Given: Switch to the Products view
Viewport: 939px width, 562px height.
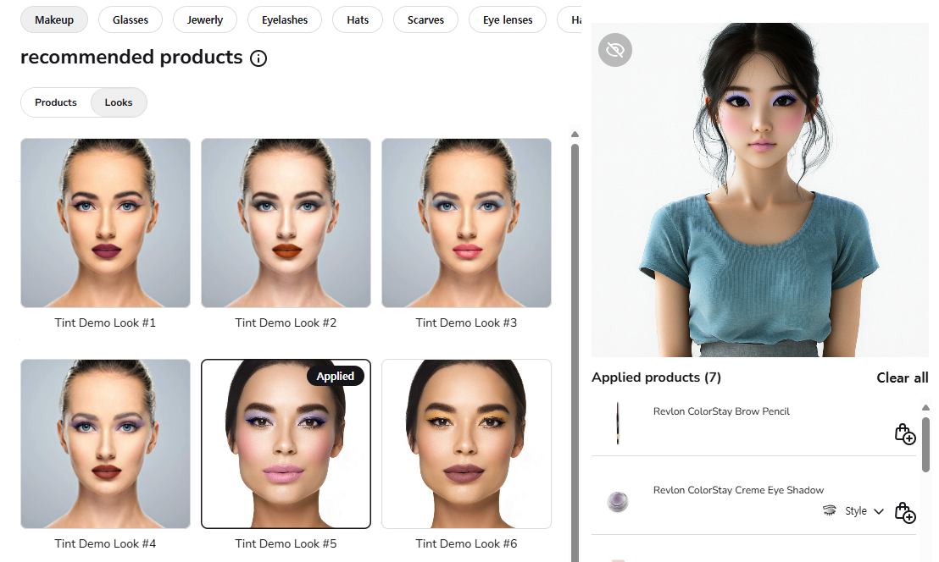Looking at the screenshot, I should (x=56, y=102).
